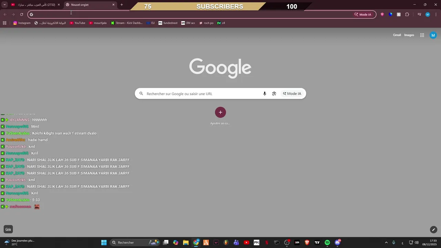Open the FN FundedNext taskbar app
441x248 pixels.
[x=256, y=242]
